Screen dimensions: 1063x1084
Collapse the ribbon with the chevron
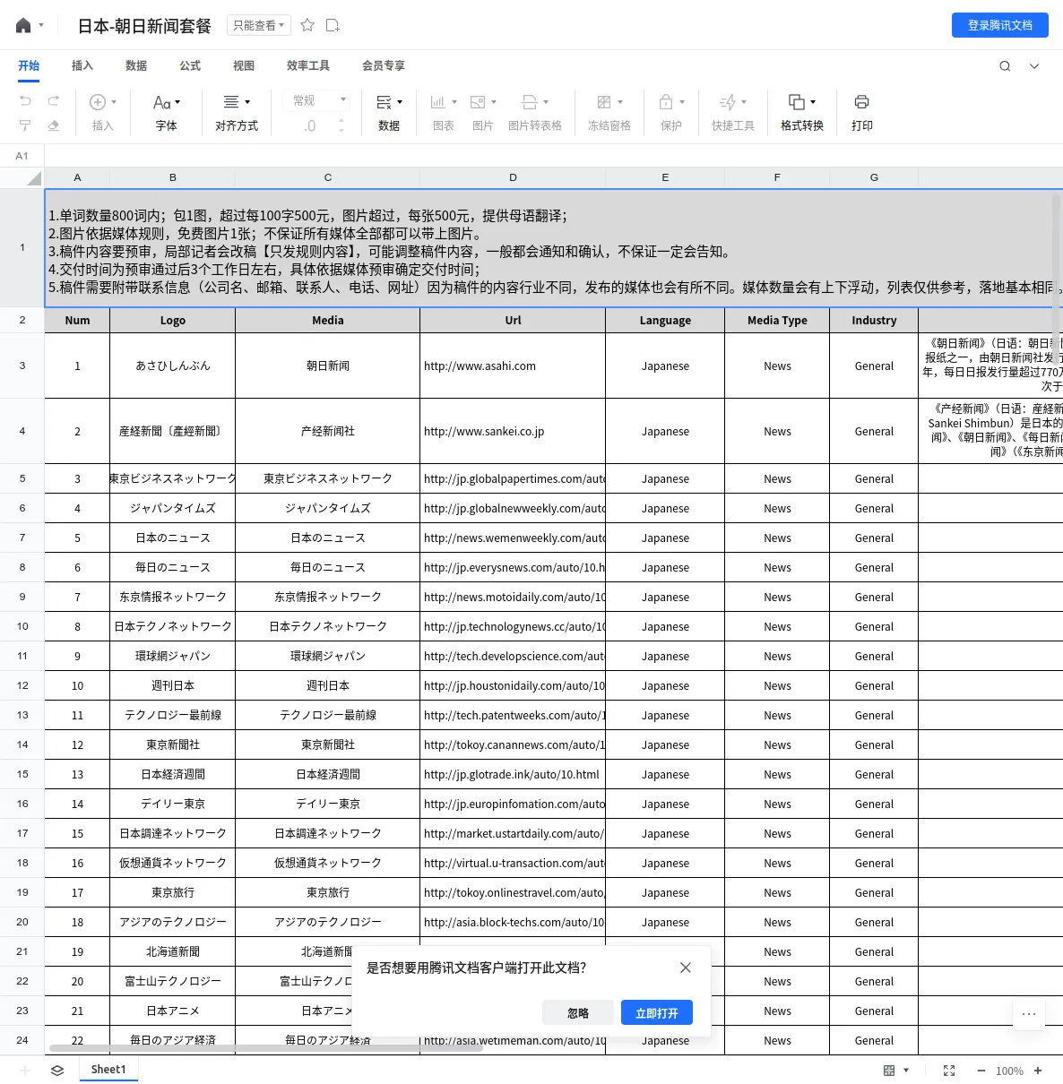pyautogui.click(x=1034, y=66)
